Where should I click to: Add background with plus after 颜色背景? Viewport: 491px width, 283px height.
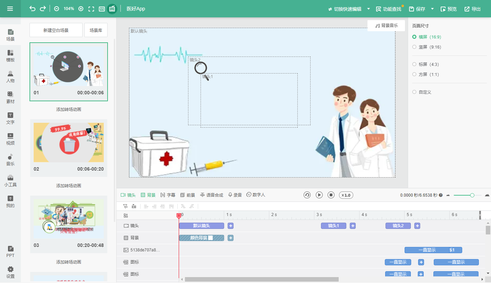click(230, 238)
